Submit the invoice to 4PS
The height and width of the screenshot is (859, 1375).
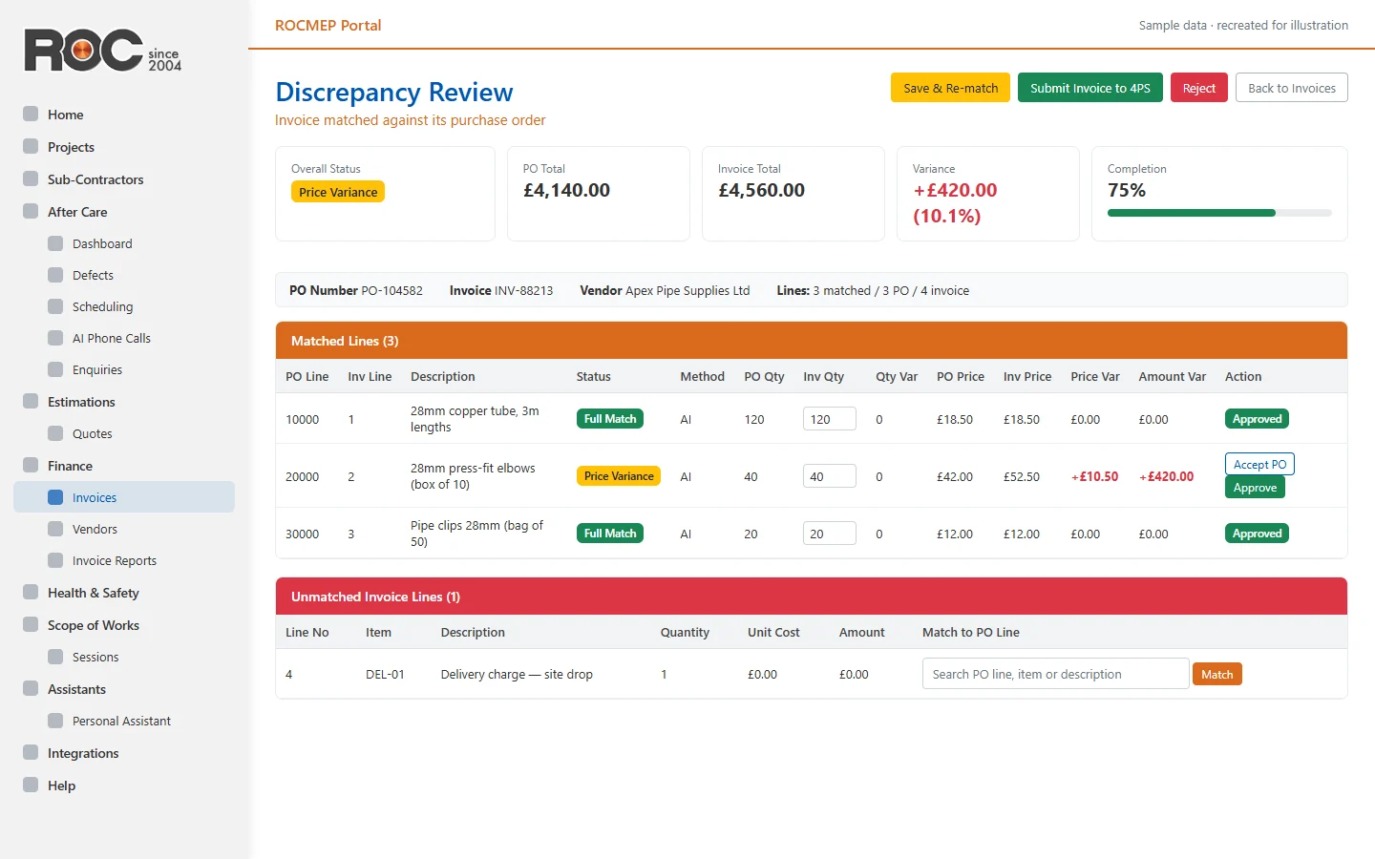point(1090,88)
